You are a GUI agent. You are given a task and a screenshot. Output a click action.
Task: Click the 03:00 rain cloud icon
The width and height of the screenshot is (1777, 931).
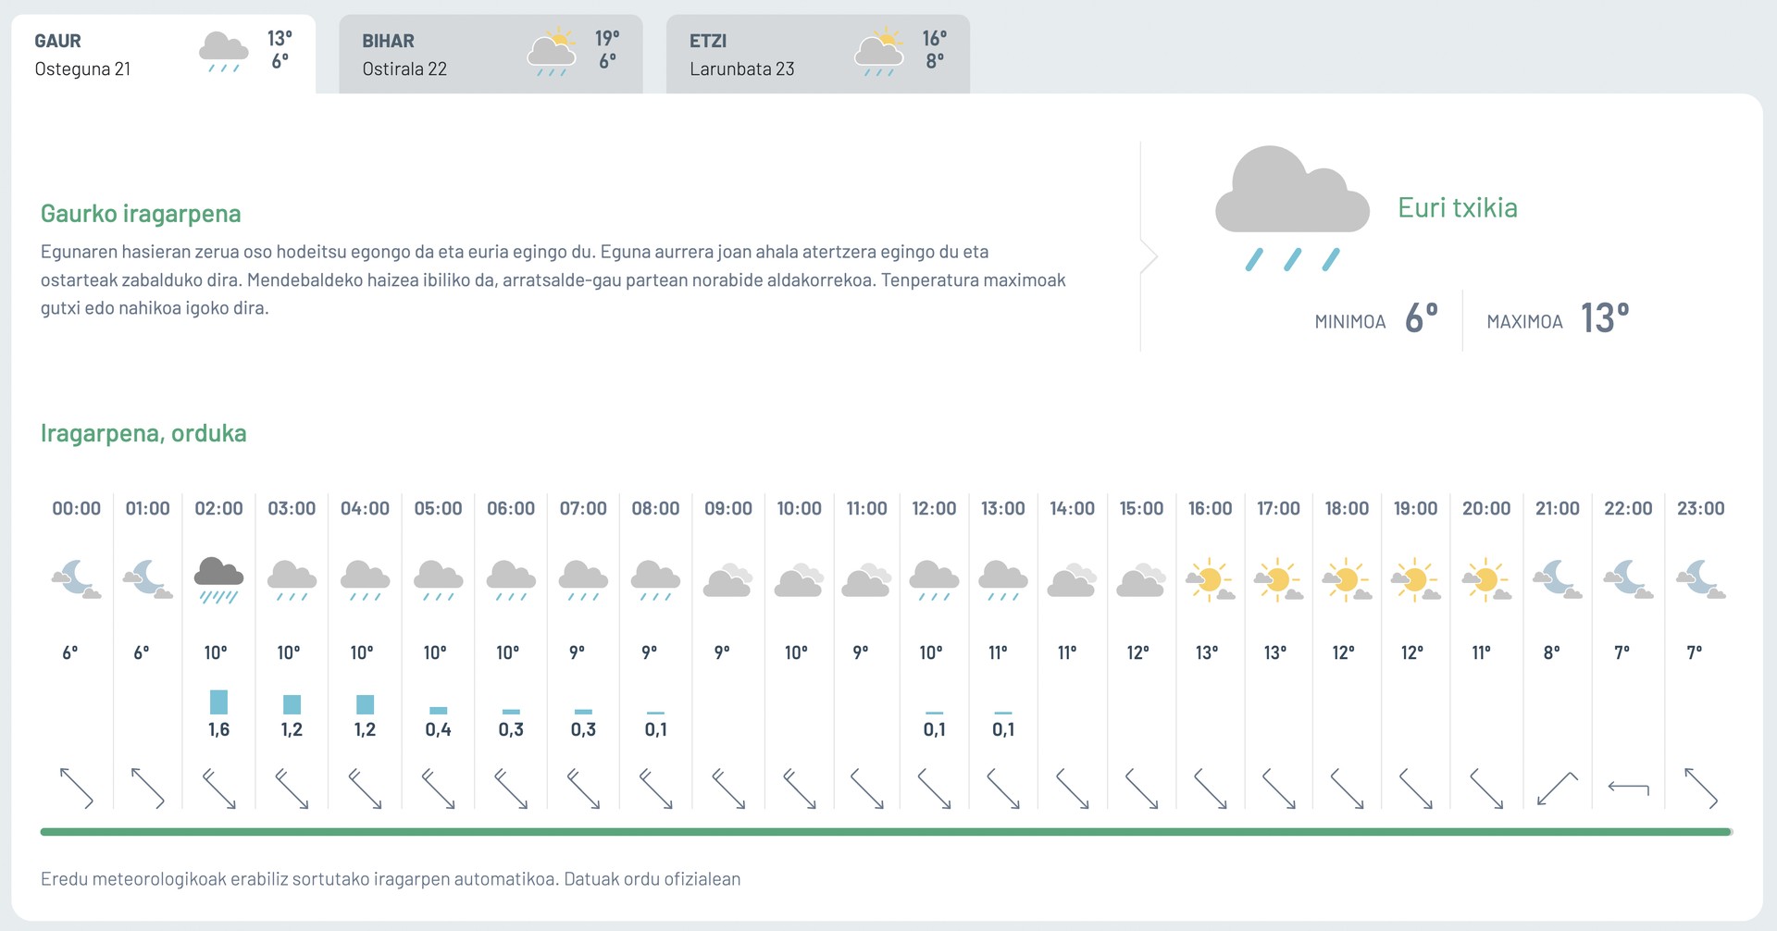[x=292, y=581]
